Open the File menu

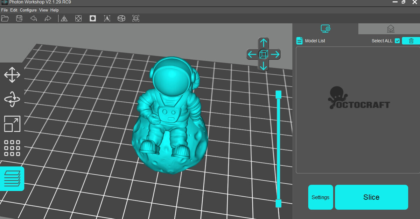pyautogui.click(x=5, y=10)
